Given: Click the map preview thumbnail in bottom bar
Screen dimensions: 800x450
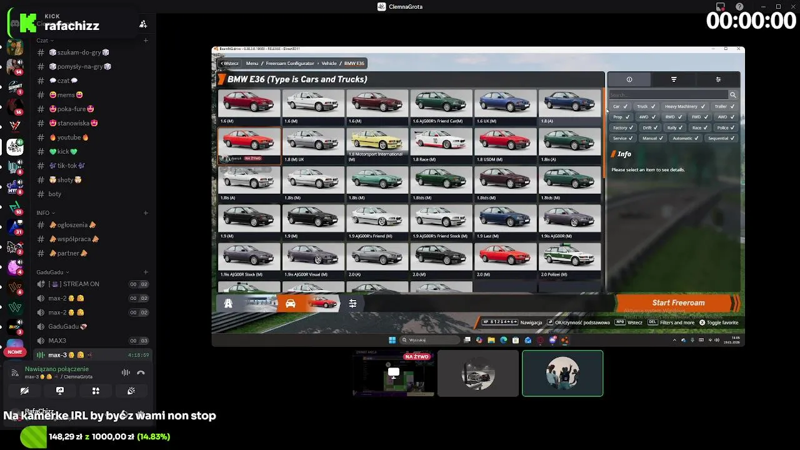Looking at the screenshot, I should [x=260, y=303].
